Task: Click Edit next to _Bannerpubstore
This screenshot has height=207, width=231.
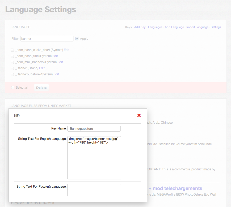Action: (x=56, y=74)
